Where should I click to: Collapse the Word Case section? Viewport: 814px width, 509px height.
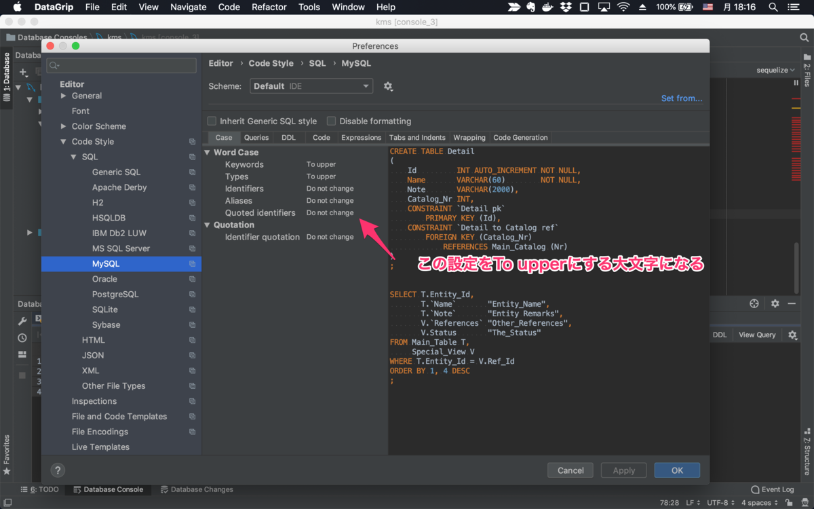(208, 153)
